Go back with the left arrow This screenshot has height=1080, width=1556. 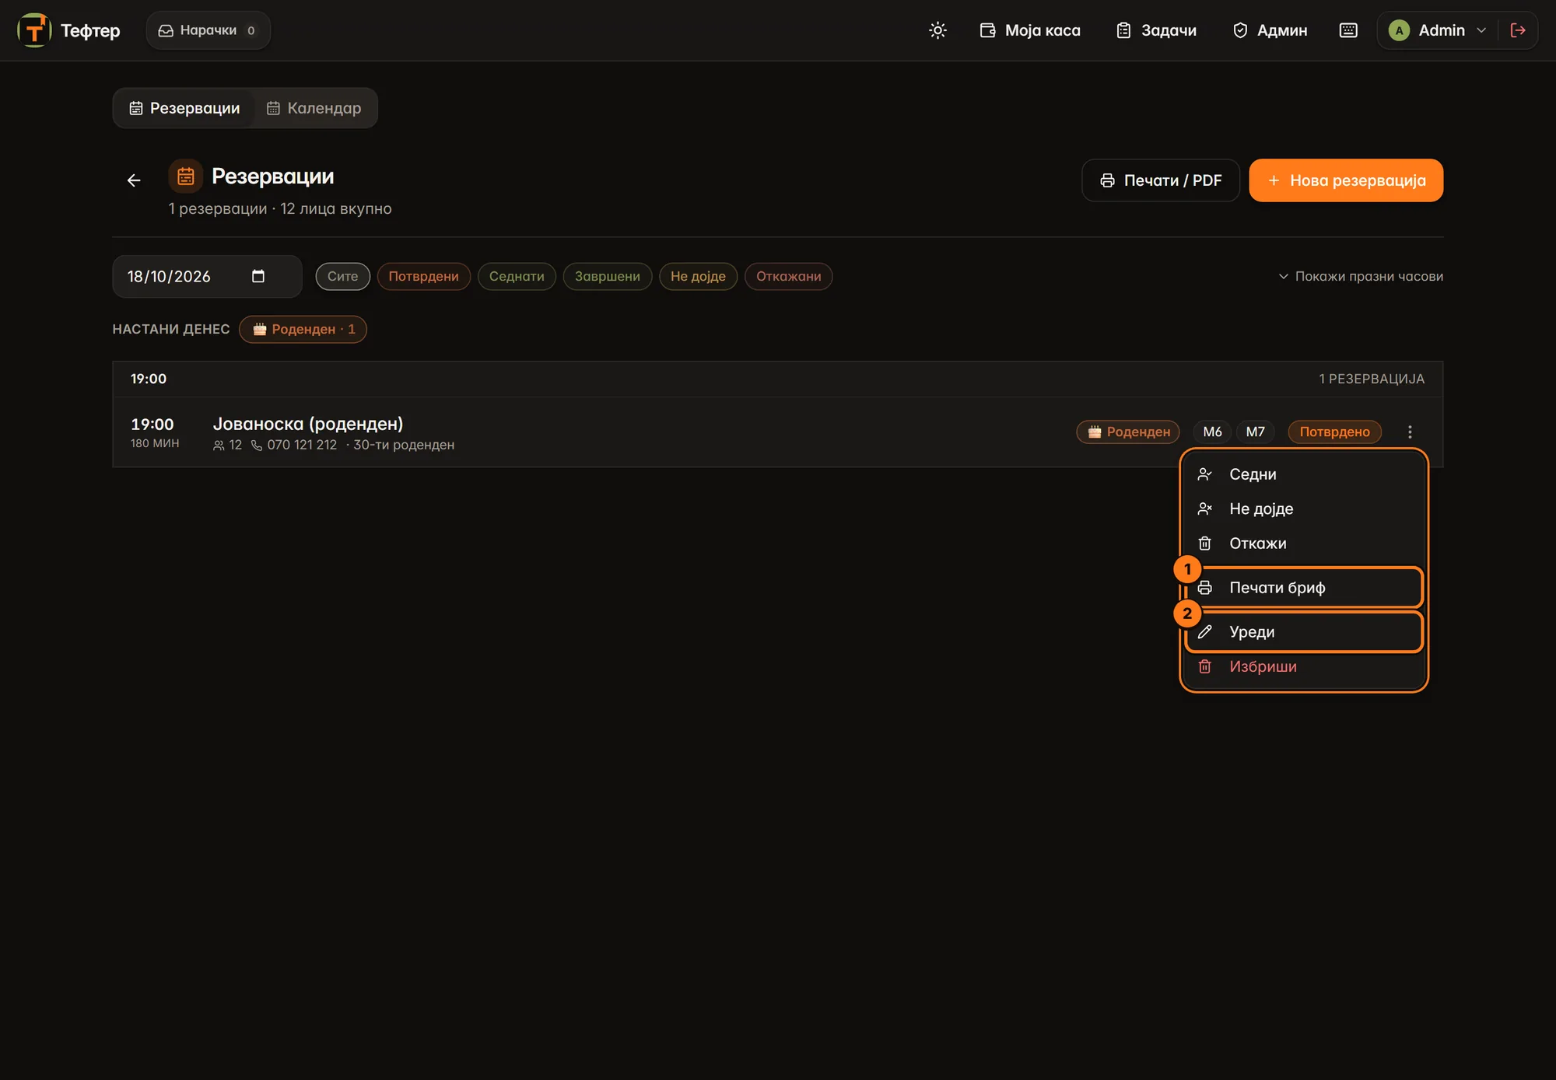[x=134, y=180]
